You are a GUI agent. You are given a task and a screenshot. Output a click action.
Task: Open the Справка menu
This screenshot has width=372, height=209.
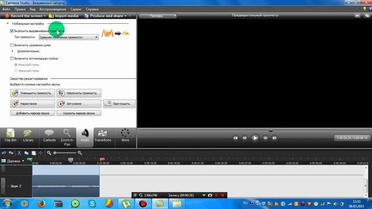click(92, 9)
